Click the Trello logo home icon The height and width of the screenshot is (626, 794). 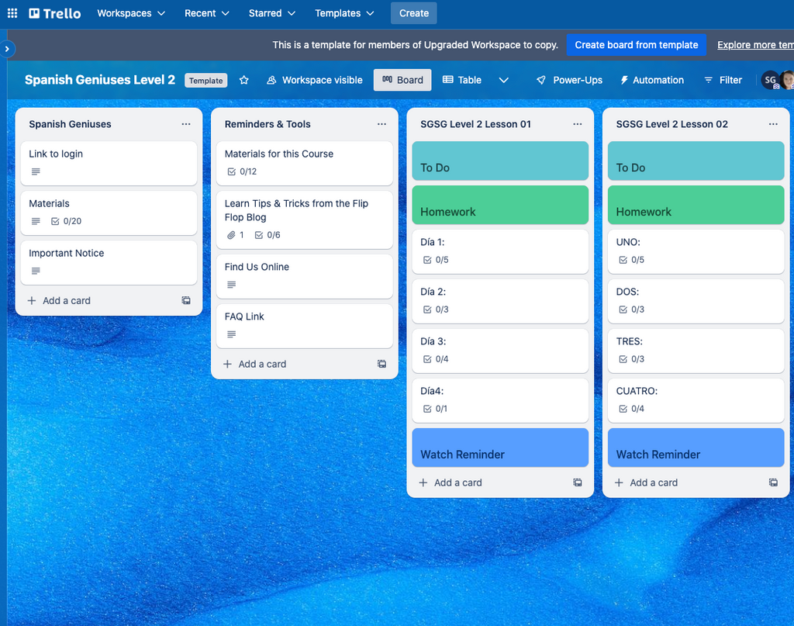(55, 13)
